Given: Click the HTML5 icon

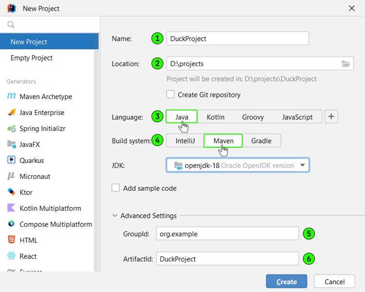Looking at the screenshot, I should point(11,240).
